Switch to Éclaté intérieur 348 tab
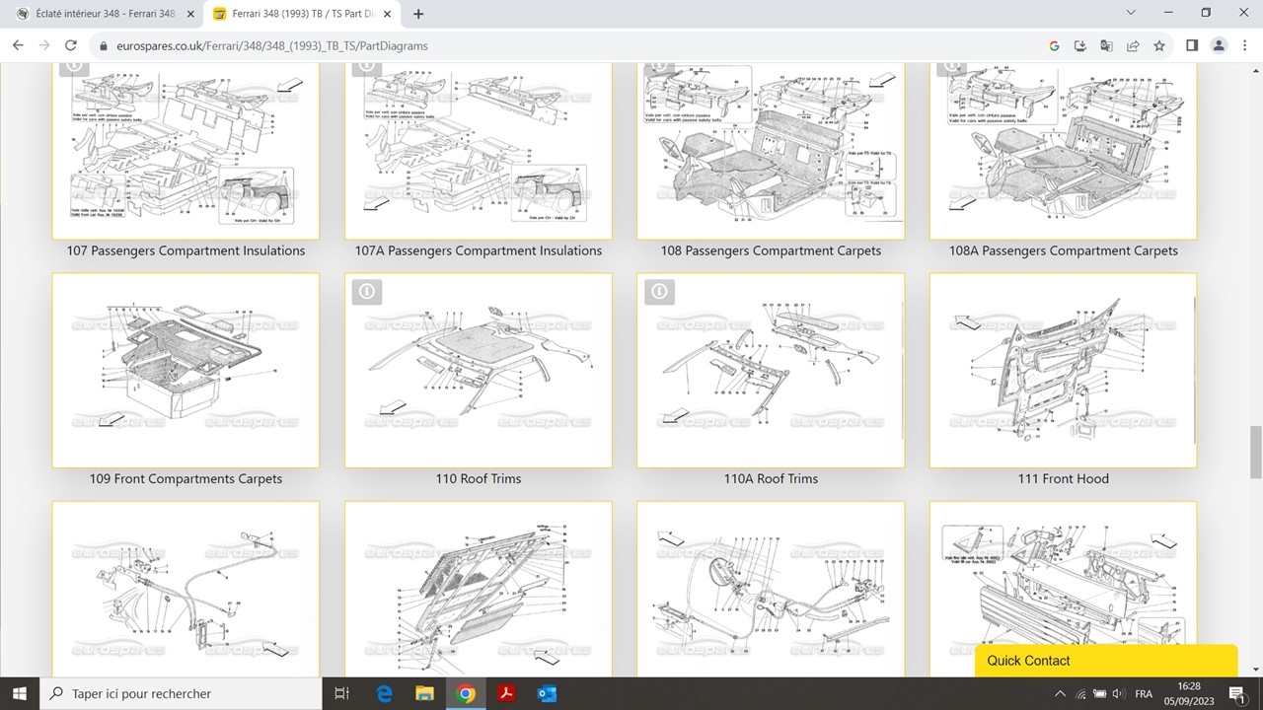 pos(103,14)
